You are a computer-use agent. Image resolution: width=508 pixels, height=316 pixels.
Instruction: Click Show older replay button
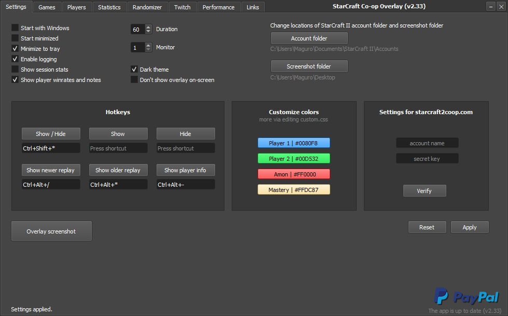(x=118, y=170)
